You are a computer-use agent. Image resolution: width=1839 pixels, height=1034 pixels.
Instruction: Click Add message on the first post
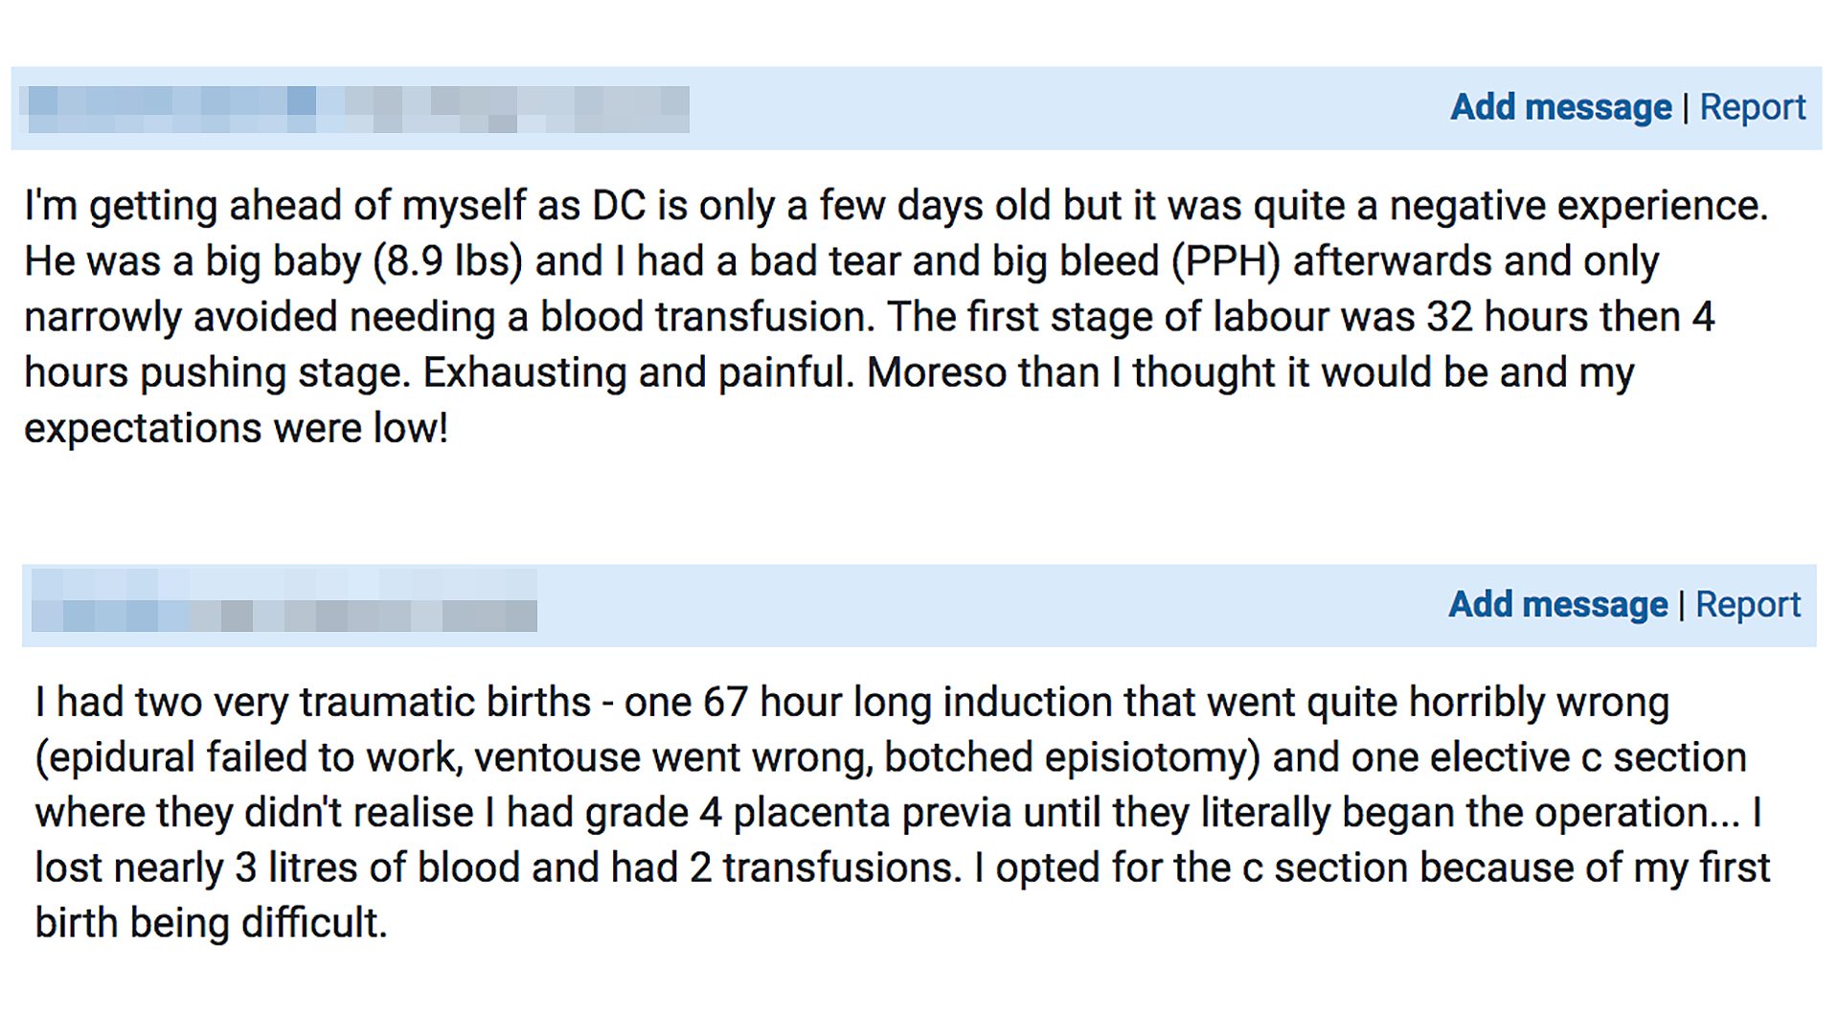tap(1560, 107)
